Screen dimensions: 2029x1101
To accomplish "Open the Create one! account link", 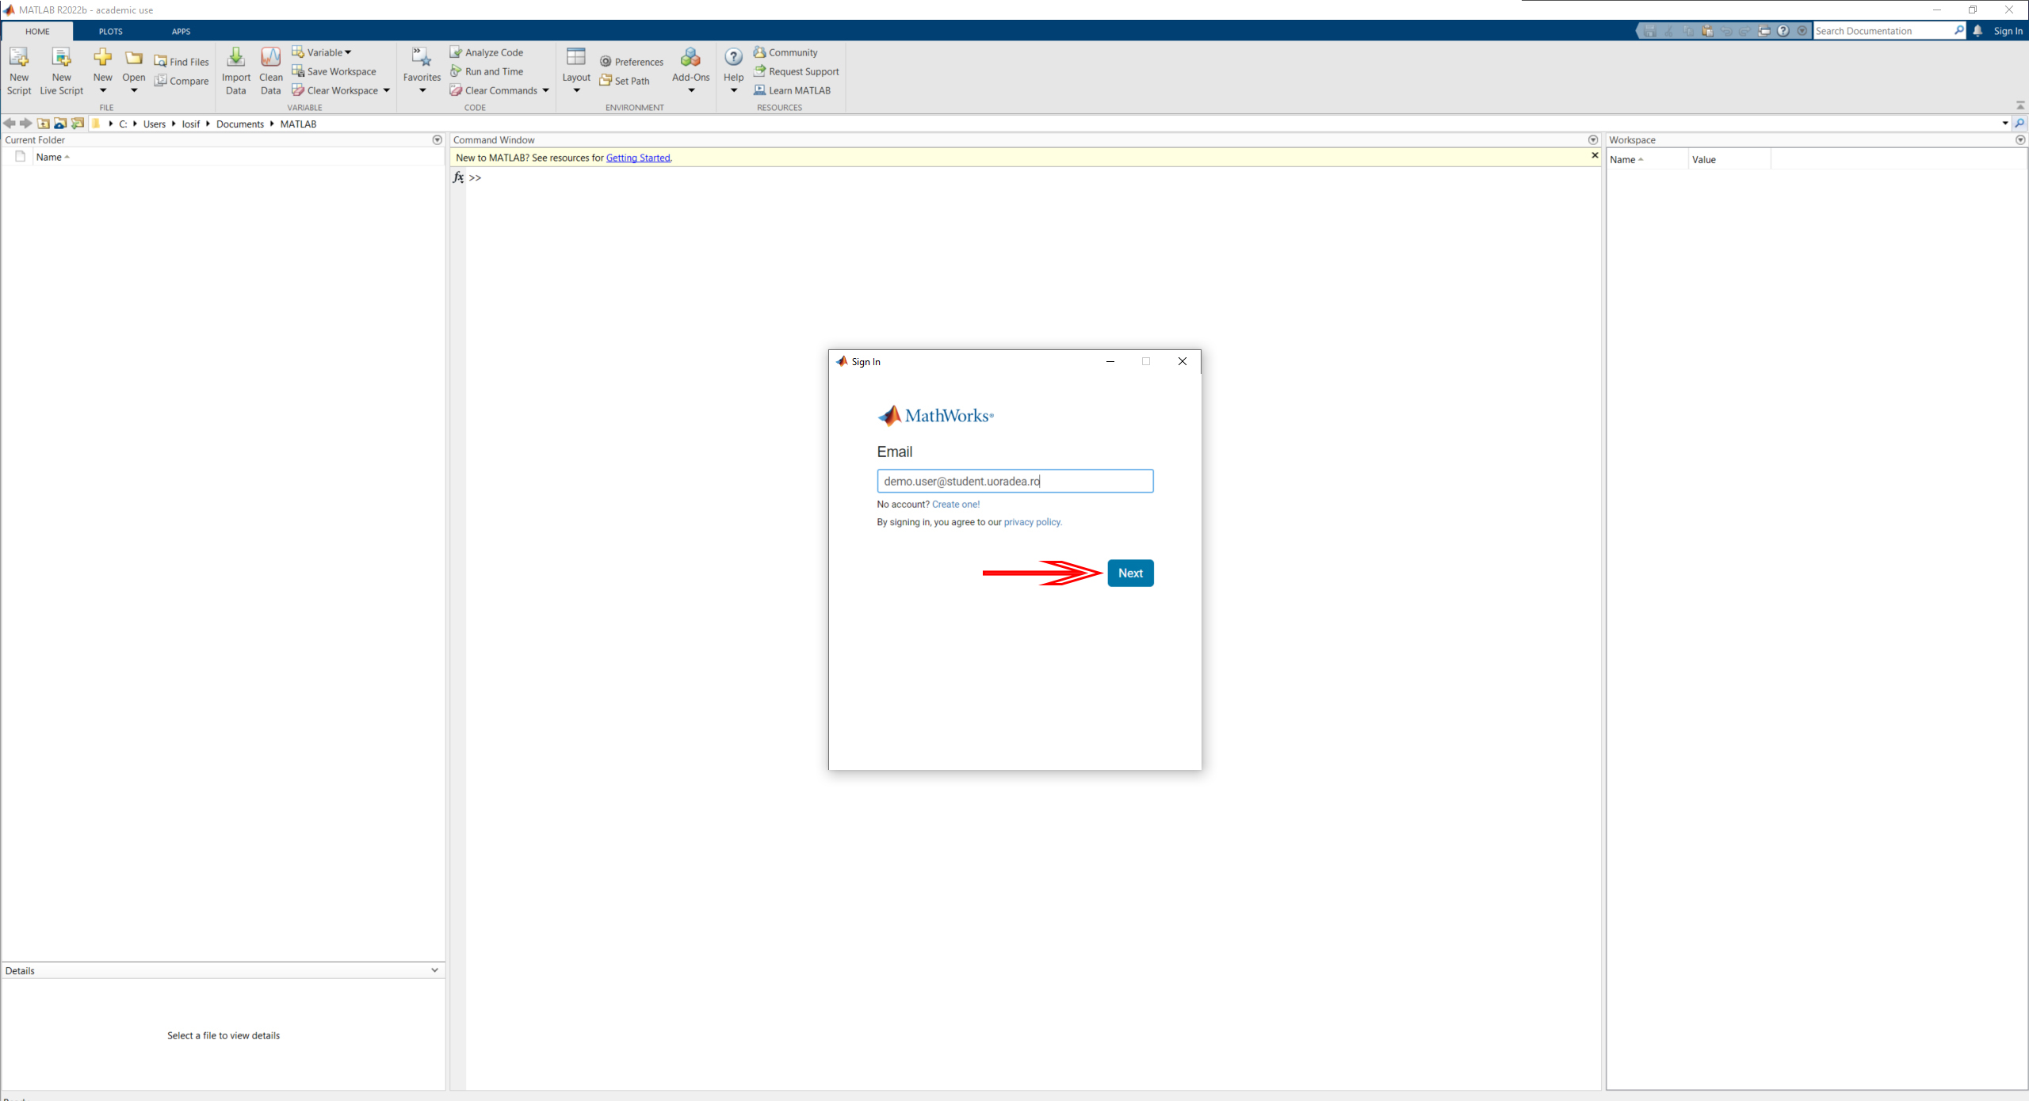I will [955, 504].
